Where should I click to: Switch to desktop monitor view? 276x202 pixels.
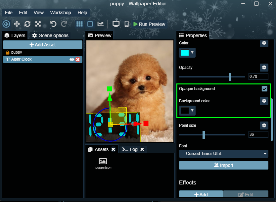[116, 24]
